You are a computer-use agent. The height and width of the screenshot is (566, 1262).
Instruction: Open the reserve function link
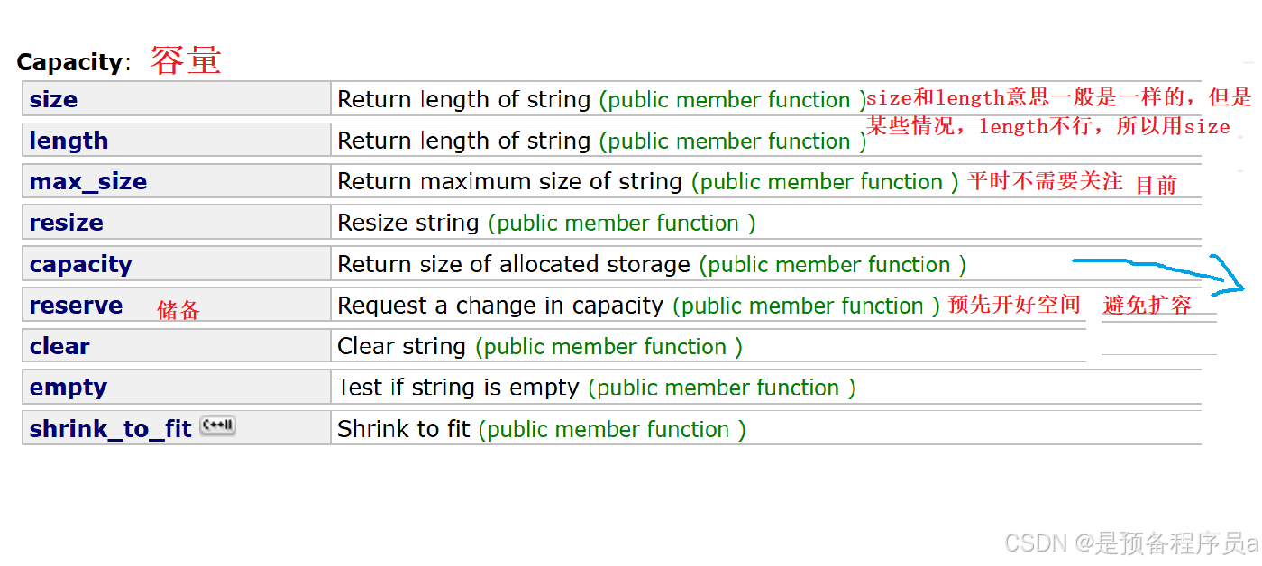76,306
